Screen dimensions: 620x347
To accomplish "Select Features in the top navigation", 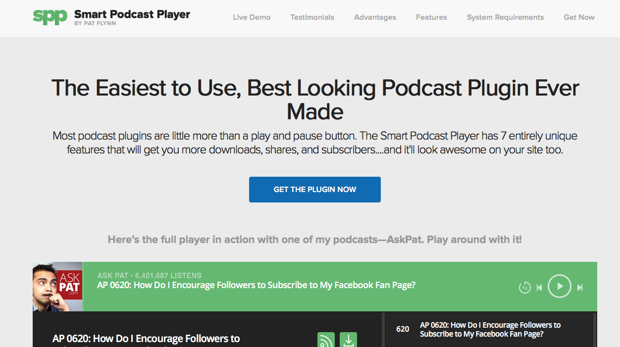I will (431, 17).
